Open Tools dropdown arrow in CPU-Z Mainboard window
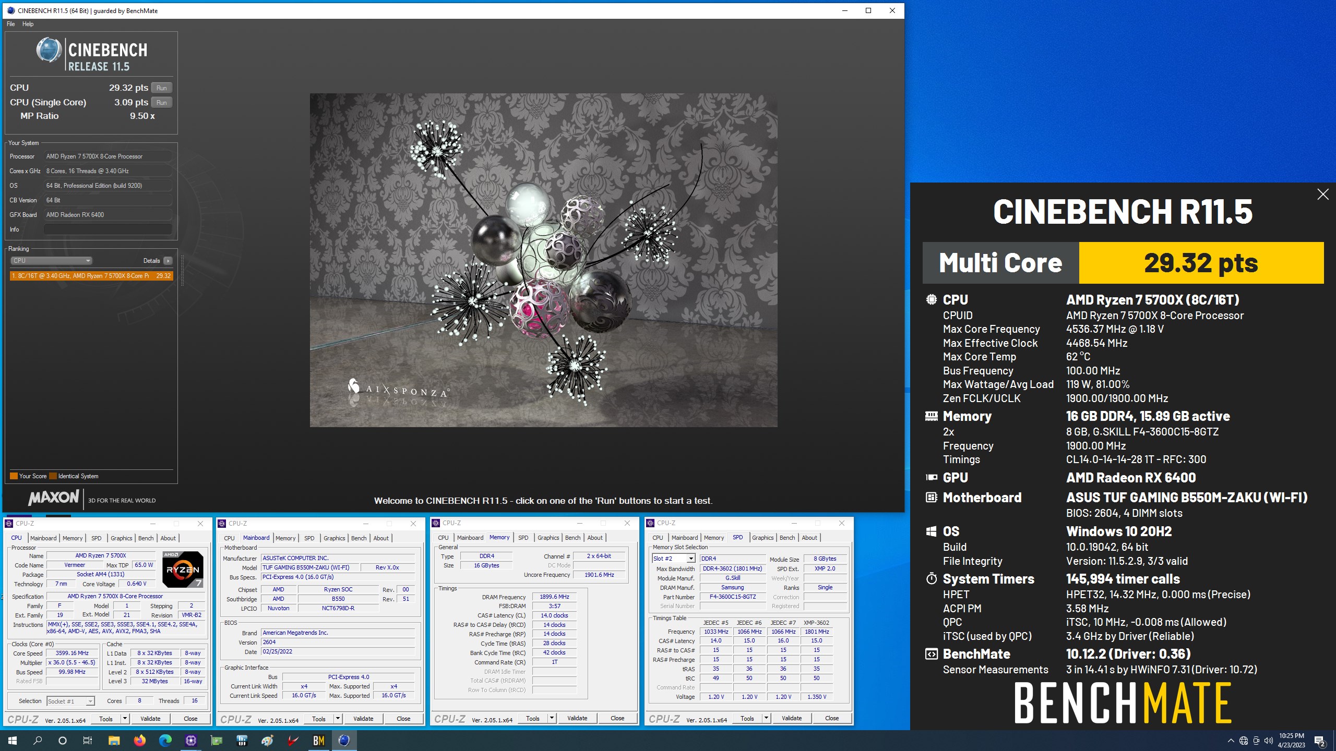Image resolution: width=1336 pixels, height=751 pixels. 338,719
